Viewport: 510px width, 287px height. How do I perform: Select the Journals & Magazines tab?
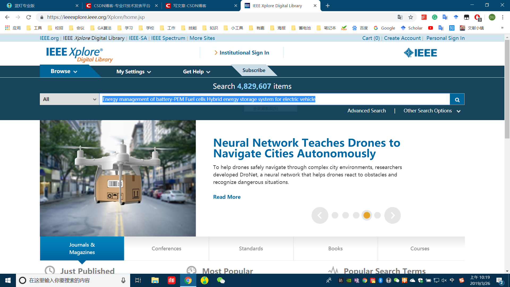pos(82,248)
